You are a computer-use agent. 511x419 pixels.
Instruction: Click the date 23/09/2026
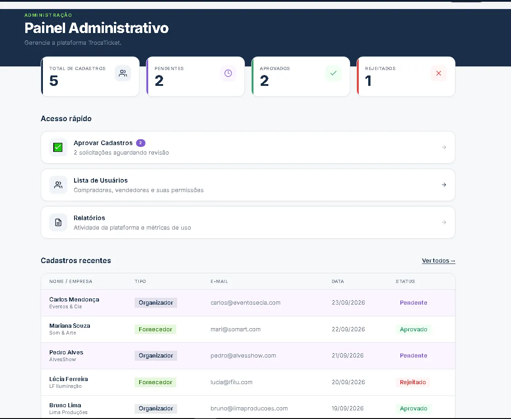[348, 302]
